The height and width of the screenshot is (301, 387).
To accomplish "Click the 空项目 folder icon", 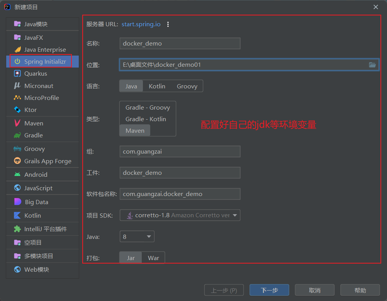I will coord(17,242).
